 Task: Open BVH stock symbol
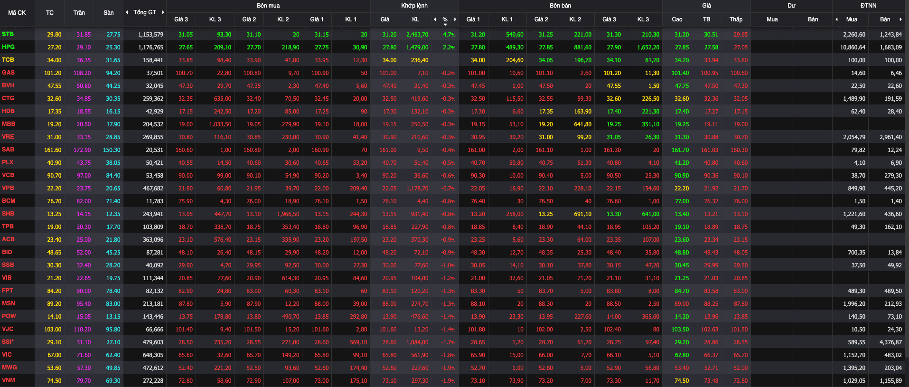(8, 85)
